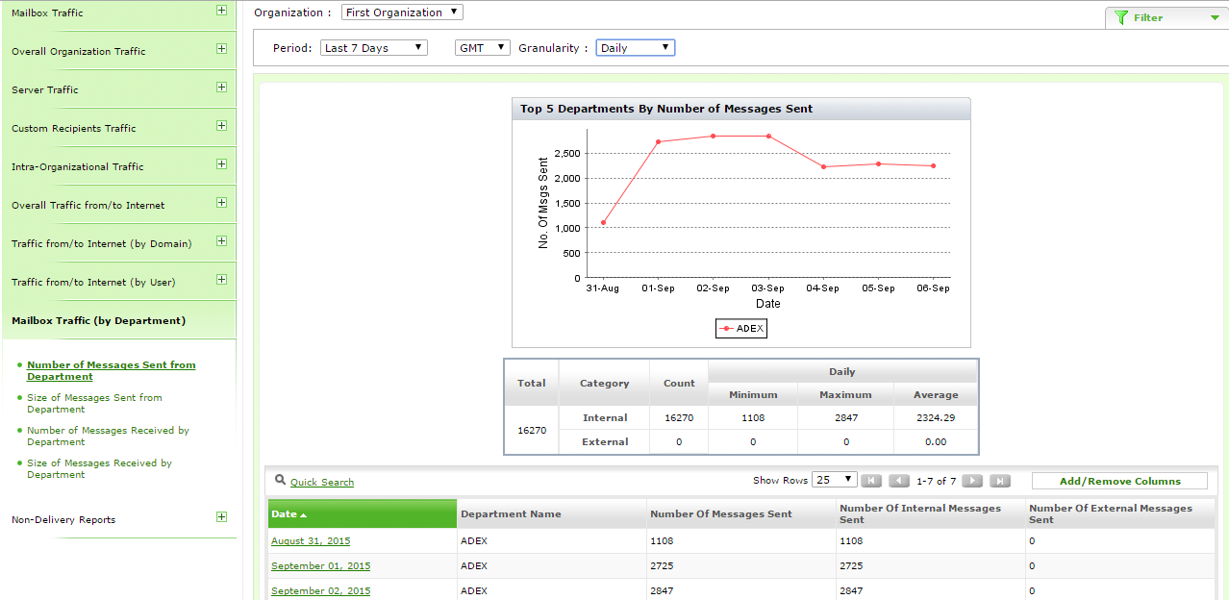The width and height of the screenshot is (1229, 600).
Task: Go to first page of results
Action: (x=871, y=481)
